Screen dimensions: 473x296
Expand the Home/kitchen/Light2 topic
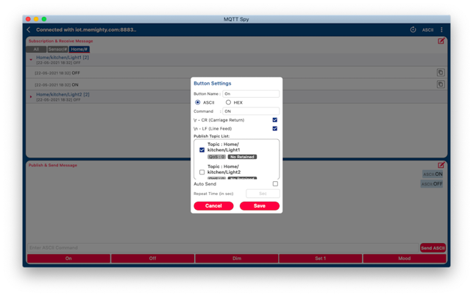[31, 96]
